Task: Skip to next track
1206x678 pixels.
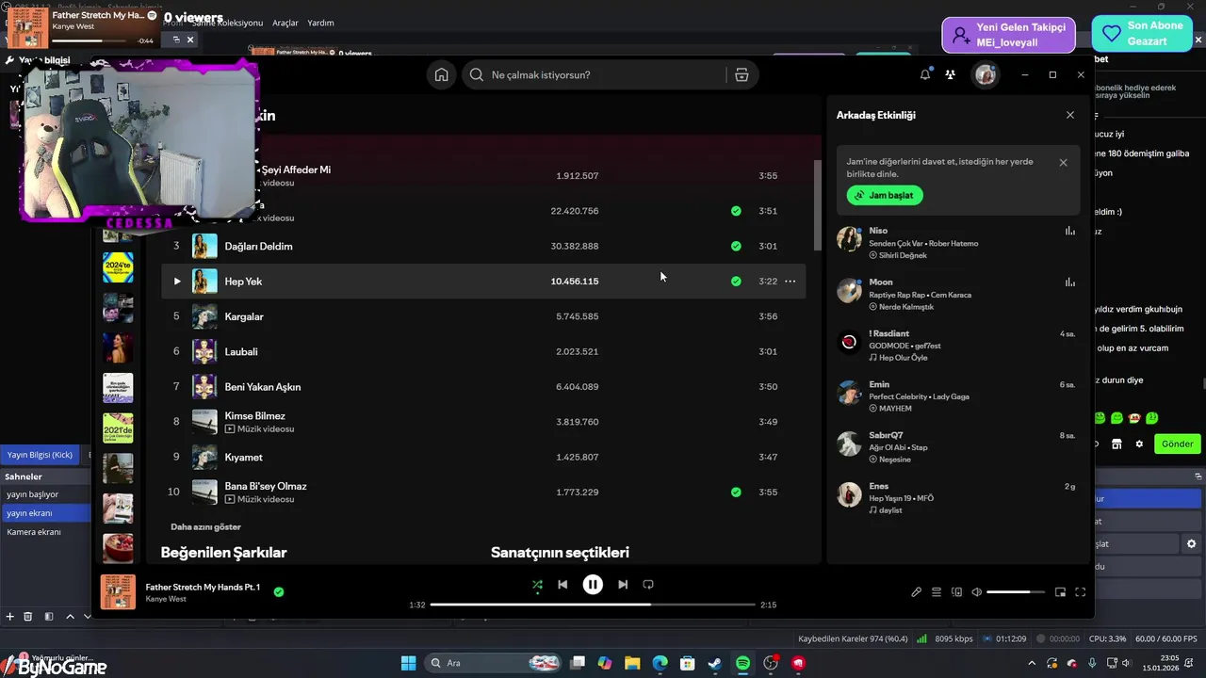Action: (623, 585)
